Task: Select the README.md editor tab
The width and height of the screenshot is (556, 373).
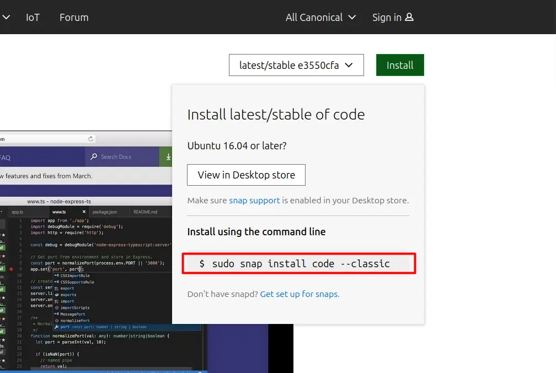Action: point(145,212)
